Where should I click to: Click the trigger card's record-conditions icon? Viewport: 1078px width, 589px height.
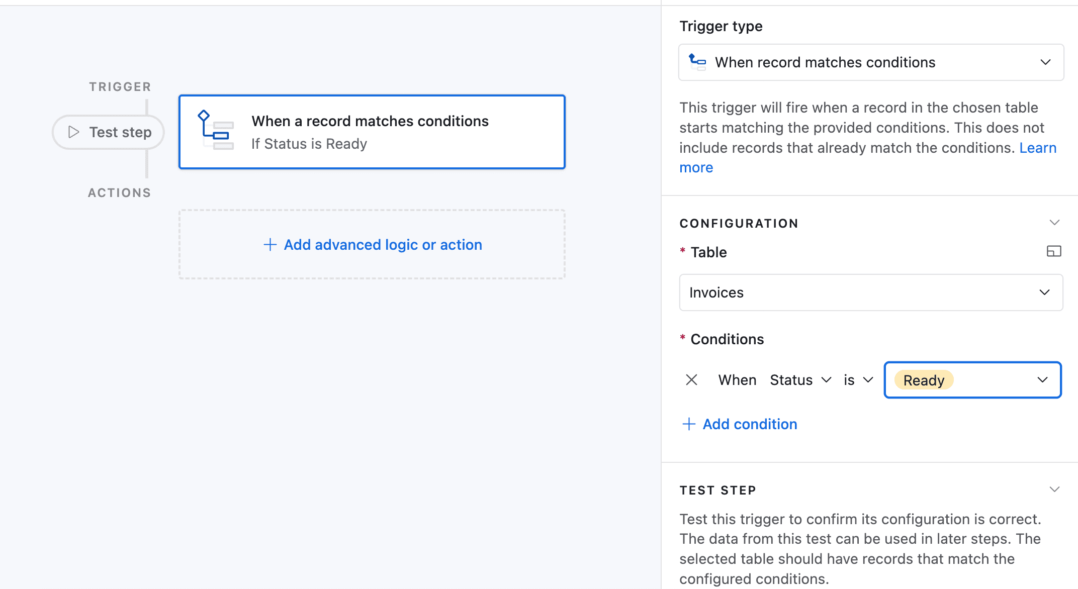(216, 131)
